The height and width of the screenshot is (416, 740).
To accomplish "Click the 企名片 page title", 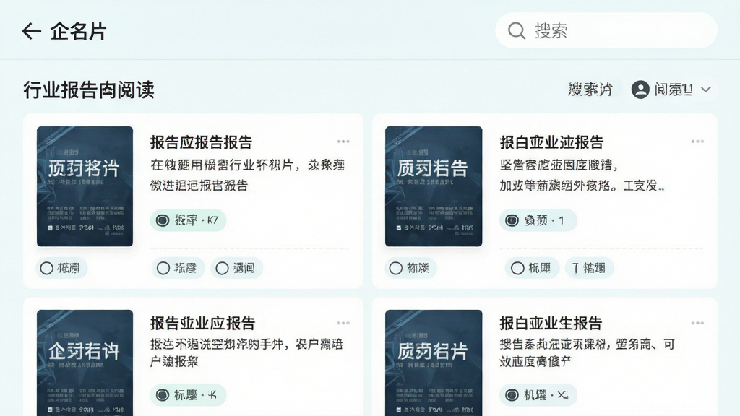I will (78, 32).
